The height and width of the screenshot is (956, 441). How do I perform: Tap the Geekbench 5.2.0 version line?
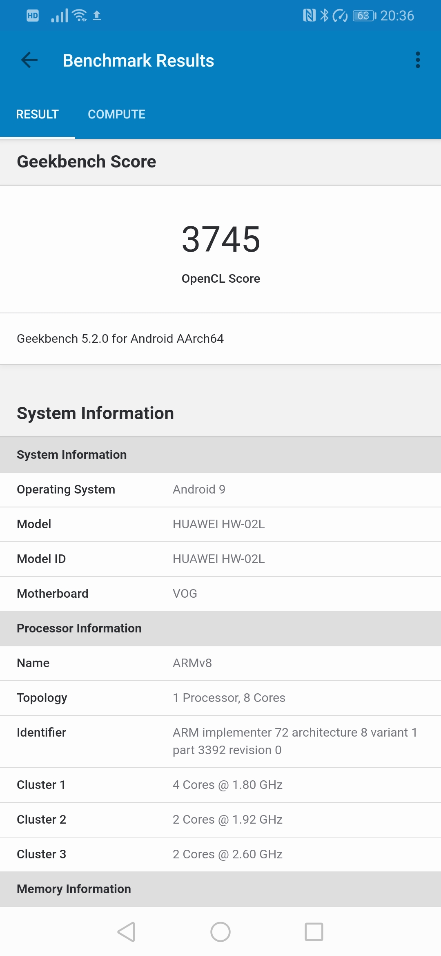[x=120, y=339]
